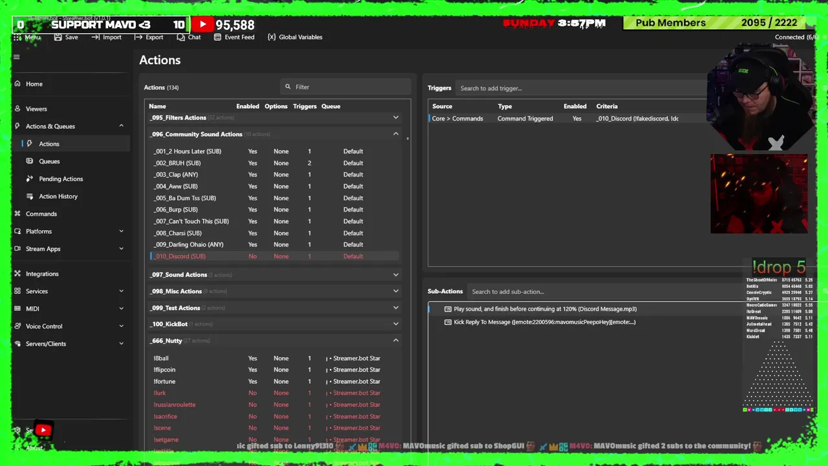
Task: Click the Action History icon
Action: [x=30, y=196]
